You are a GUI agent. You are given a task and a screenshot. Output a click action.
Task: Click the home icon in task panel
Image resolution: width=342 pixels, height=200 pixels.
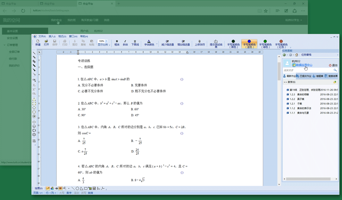296,55
